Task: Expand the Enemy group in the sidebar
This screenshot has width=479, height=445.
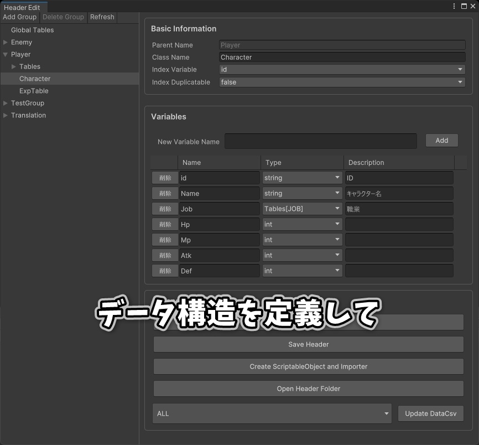Action: click(x=5, y=42)
